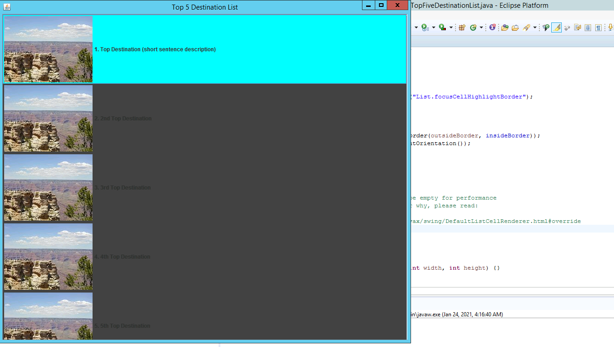Open the Search dropdown arrow
Image resolution: width=614 pixels, height=347 pixels.
pyautogui.click(x=534, y=27)
